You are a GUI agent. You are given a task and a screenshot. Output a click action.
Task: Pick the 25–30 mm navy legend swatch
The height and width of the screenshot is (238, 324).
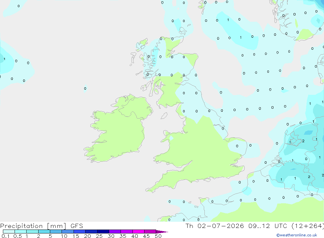coord(103,232)
